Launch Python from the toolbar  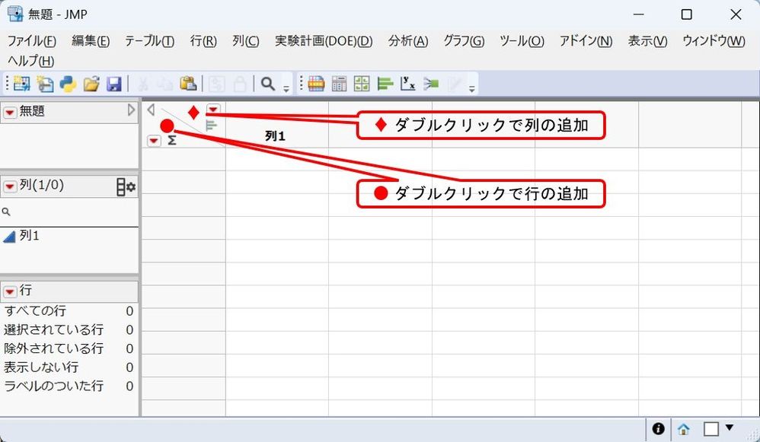(x=68, y=84)
